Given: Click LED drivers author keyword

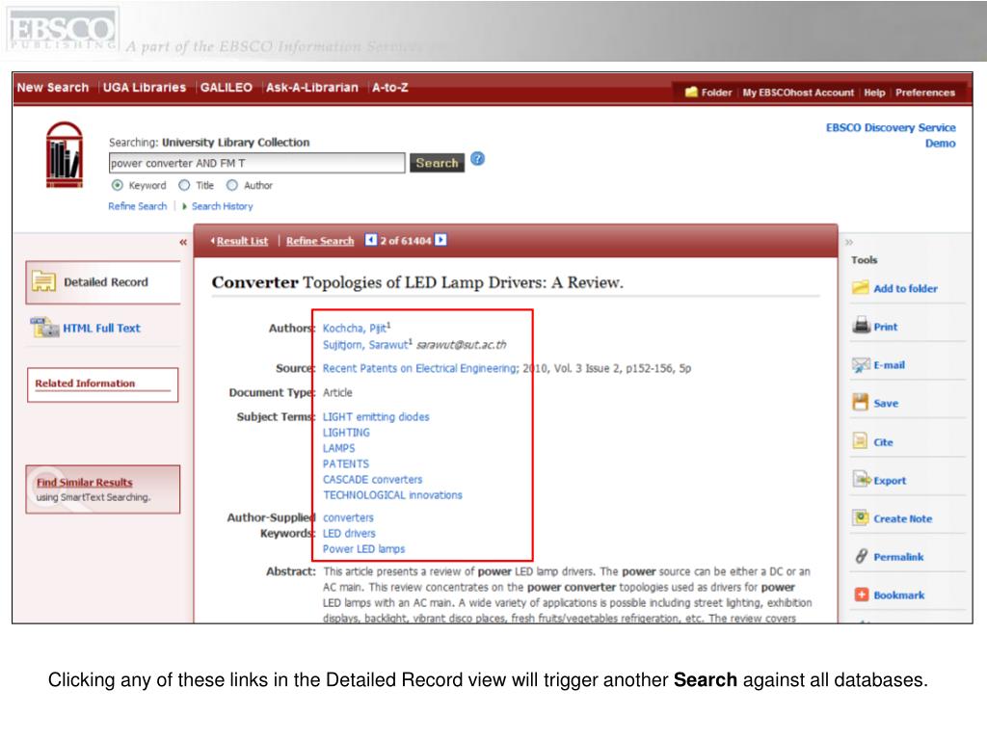Looking at the screenshot, I should point(349,533).
